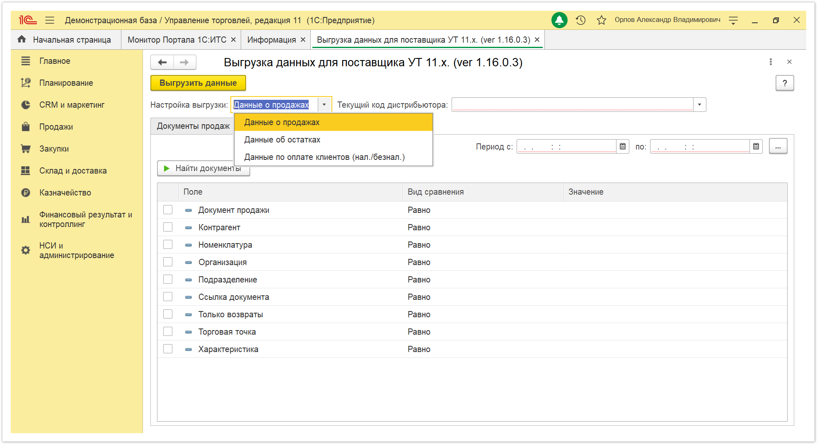Click user name Орлов Александр Владимирович
This screenshot has height=444, width=817.
click(x=667, y=20)
